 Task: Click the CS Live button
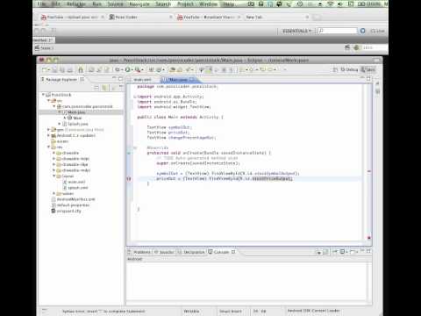377,31
